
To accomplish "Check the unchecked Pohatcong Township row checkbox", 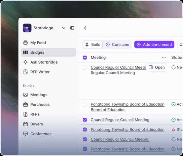I will [x=85, y=104].
